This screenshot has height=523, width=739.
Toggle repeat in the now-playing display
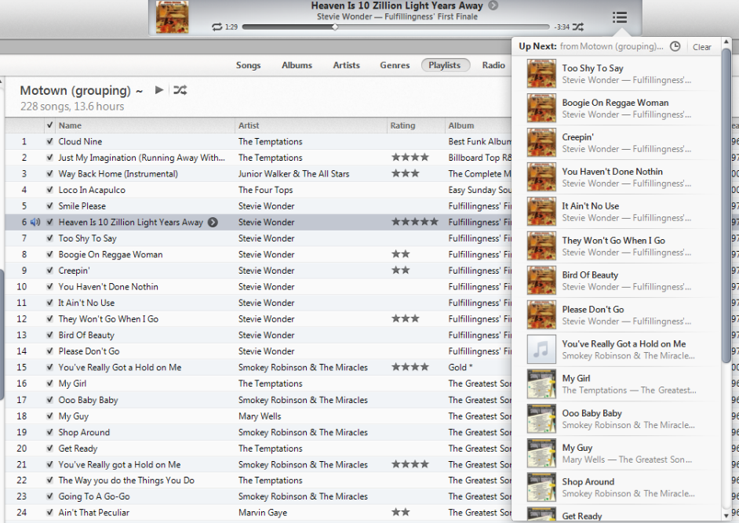pos(217,27)
